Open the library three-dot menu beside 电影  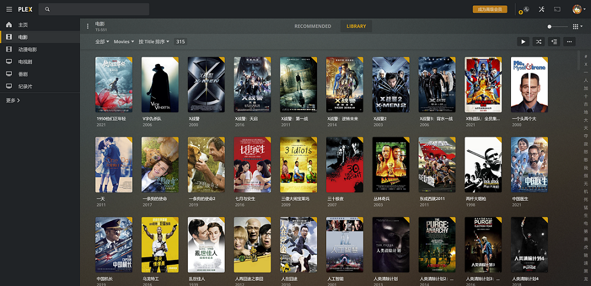88,26
